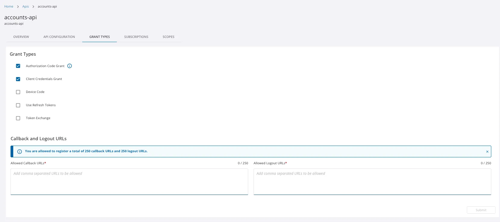Dismiss the callback URLs info banner
Viewport: 500px width, 222px height.
coord(487,152)
